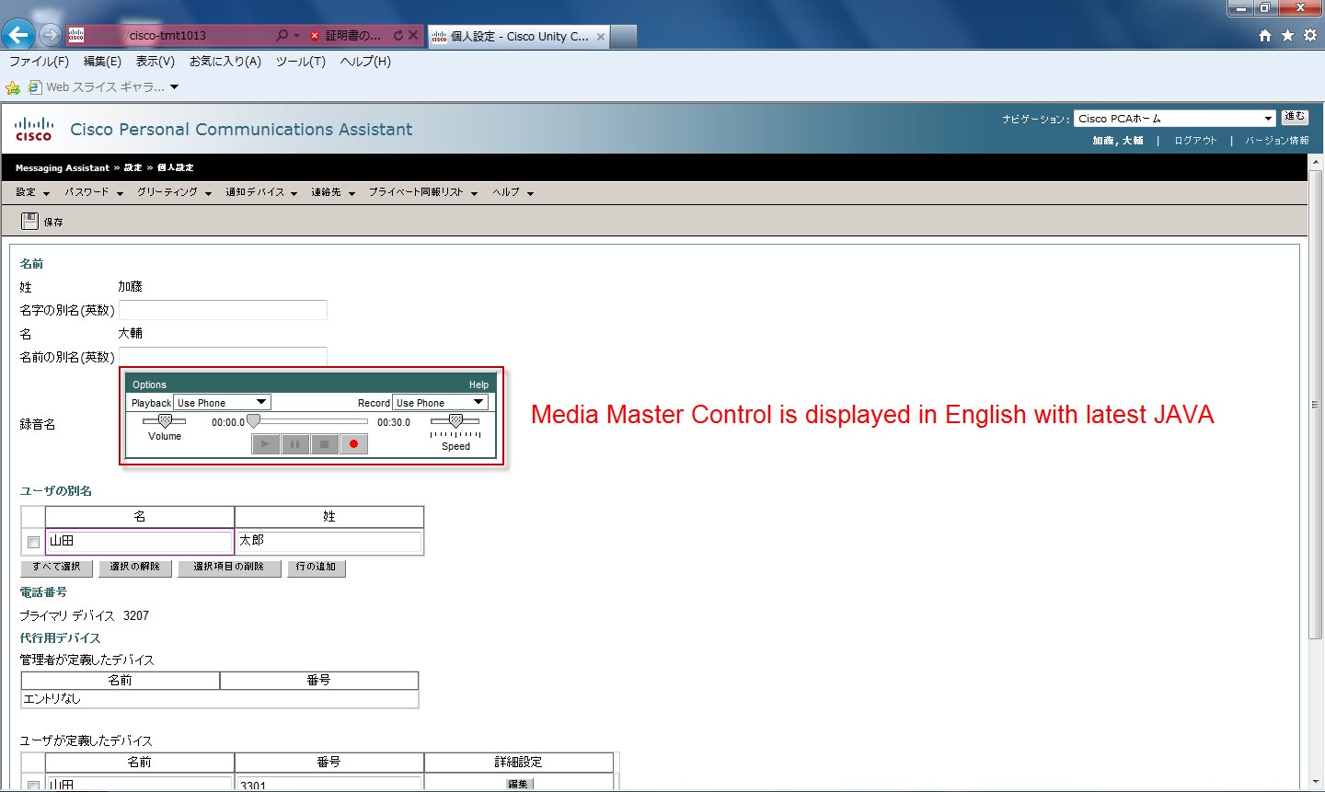
Task: Click the red Record button in Media Master
Action: 353,444
